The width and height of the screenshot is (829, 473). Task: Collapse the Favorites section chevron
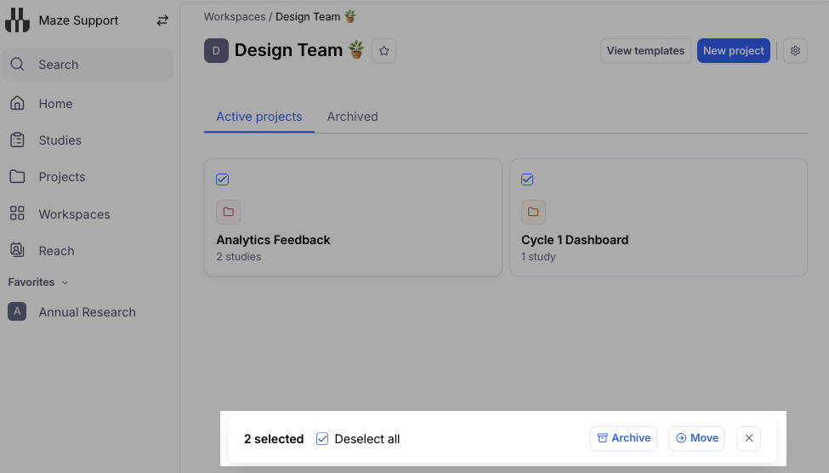[65, 282]
